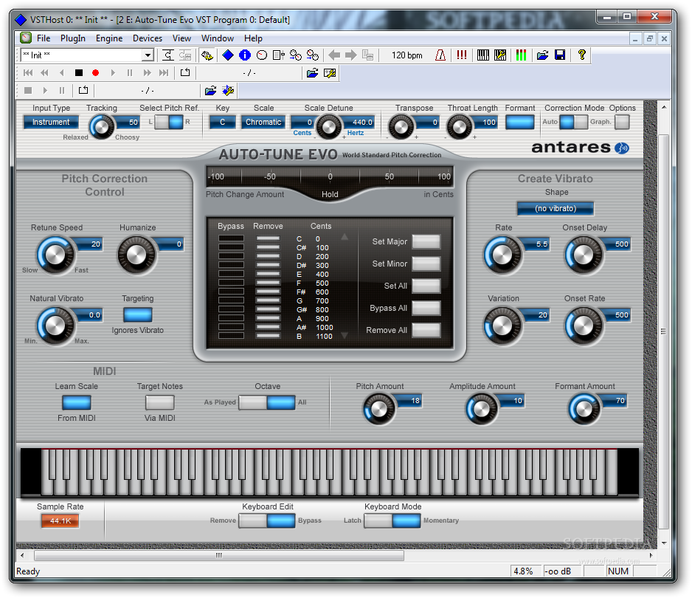Click the scale list scroll-up arrow

coord(345,237)
